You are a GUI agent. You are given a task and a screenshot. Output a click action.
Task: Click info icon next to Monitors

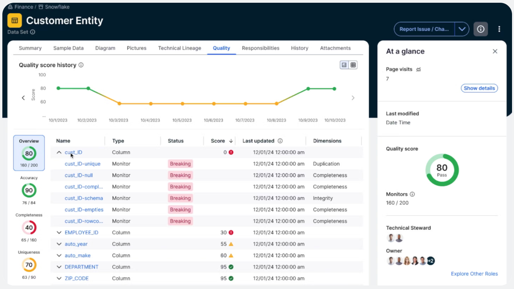point(412,194)
